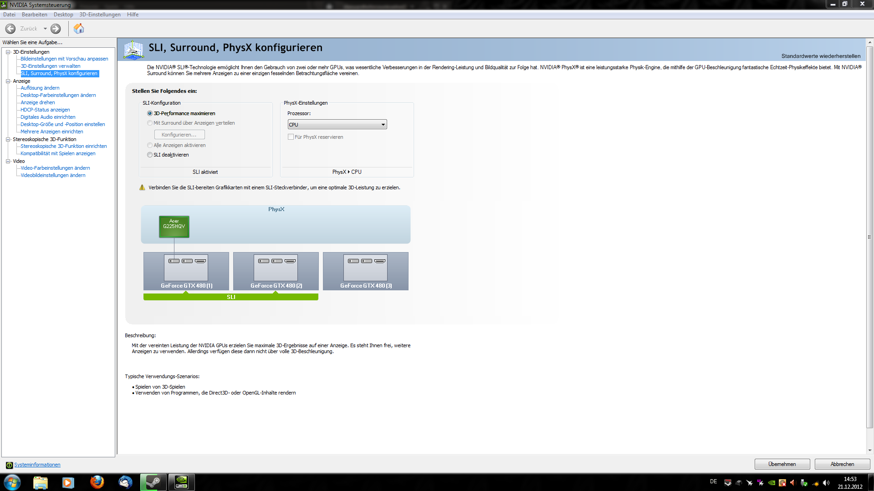Collapse the Anzeige tree node
Viewport: 874px width, 491px height.
[8, 81]
